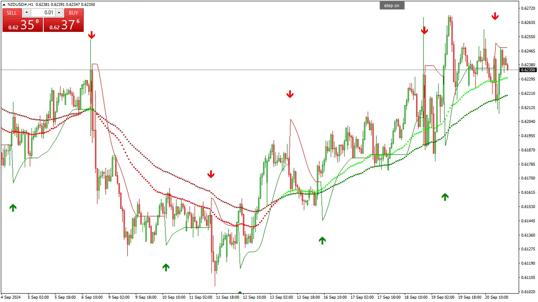Click red down arrow at chart top right
Screen dimensions: 538x302
click(x=495, y=16)
